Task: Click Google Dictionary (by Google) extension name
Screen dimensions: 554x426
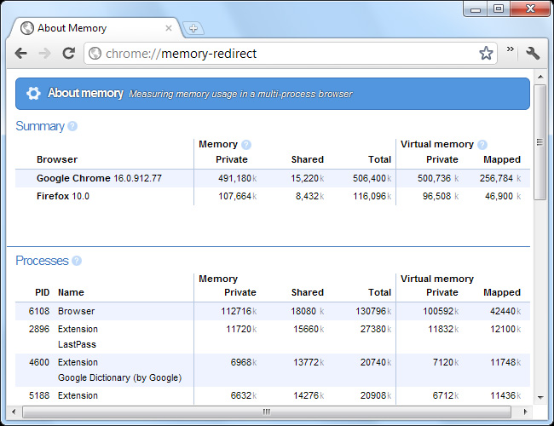Action: click(x=120, y=378)
